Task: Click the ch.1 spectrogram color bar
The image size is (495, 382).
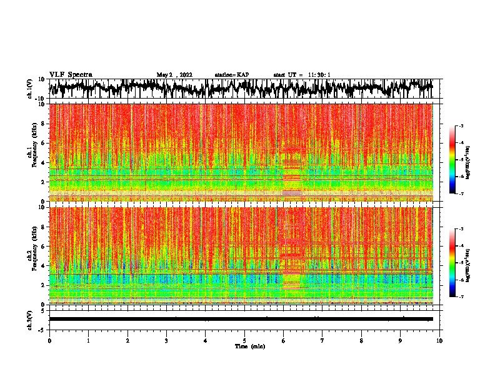Action: [x=452, y=160]
